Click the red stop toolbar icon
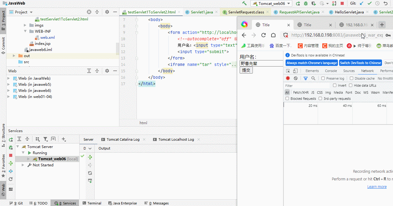393x206 pixels. click(x=342, y=3)
